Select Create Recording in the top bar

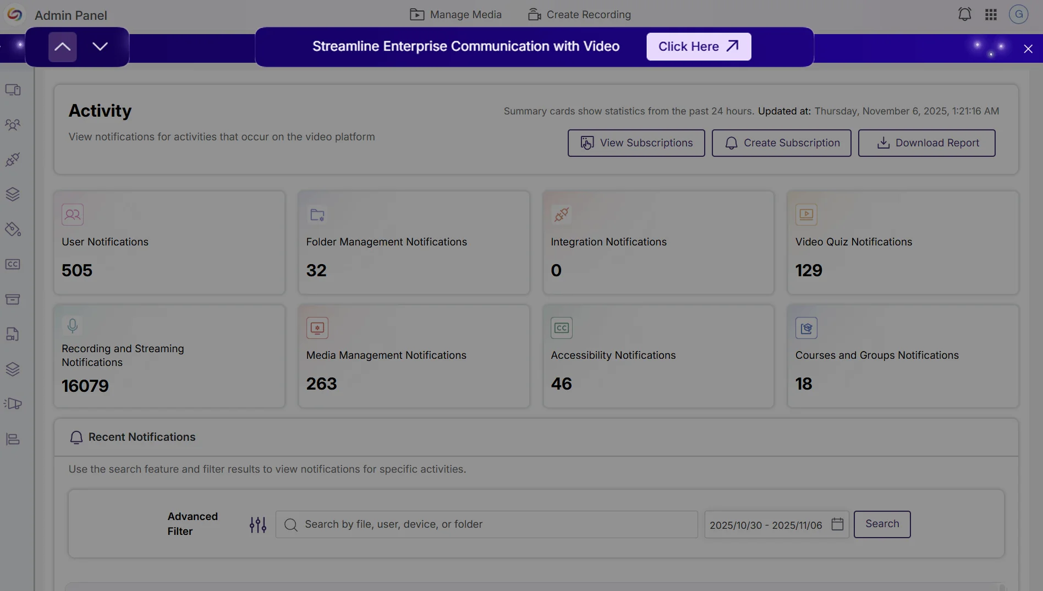[579, 14]
